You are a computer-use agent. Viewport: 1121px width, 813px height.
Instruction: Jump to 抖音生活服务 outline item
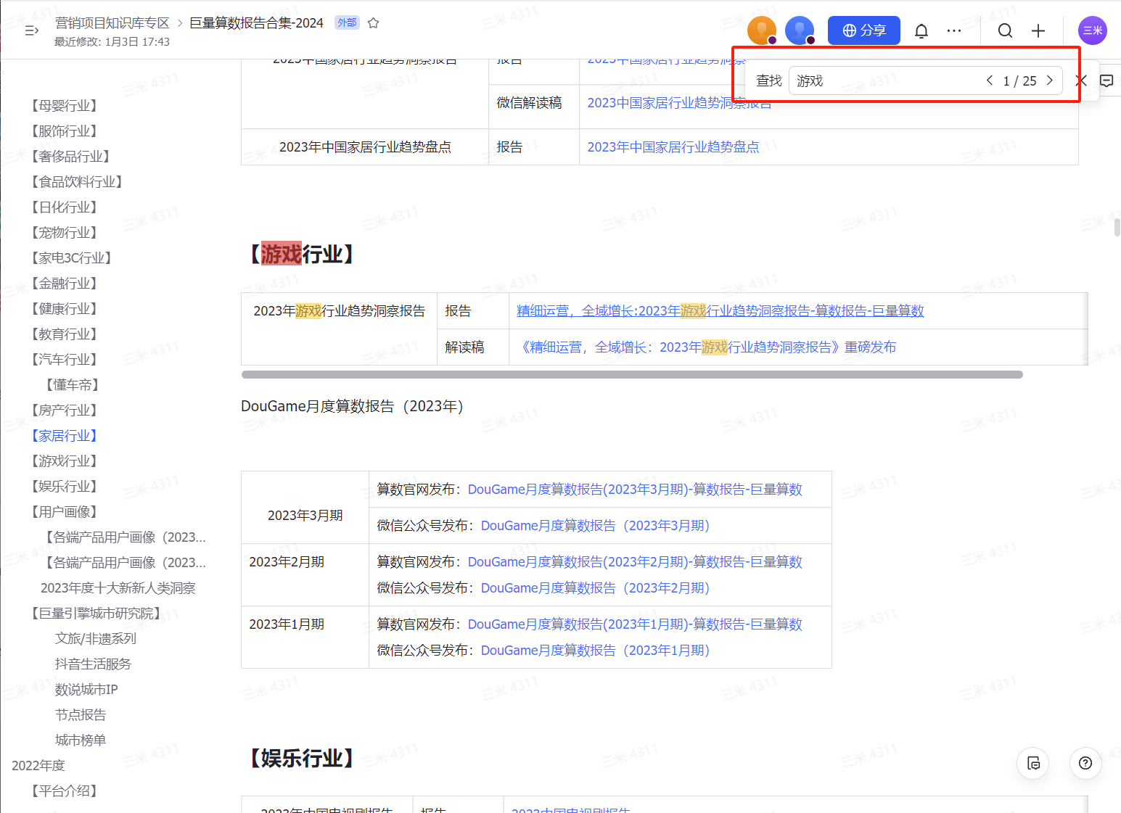tap(93, 664)
